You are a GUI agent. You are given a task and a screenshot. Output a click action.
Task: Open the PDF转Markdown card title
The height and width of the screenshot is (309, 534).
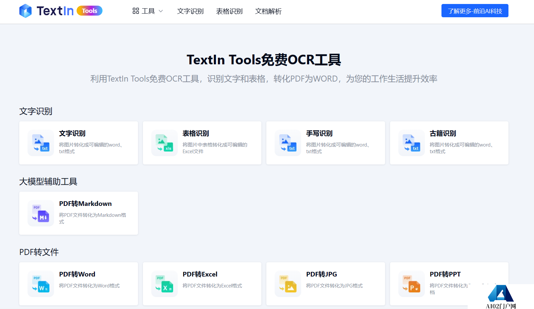(85, 204)
